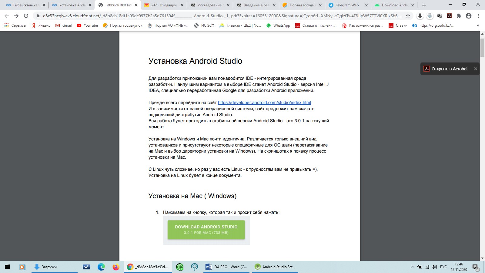Image resolution: width=485 pixels, height=273 pixels.
Task: Dismiss the Открыть в Acrobat popup
Action: point(475,69)
